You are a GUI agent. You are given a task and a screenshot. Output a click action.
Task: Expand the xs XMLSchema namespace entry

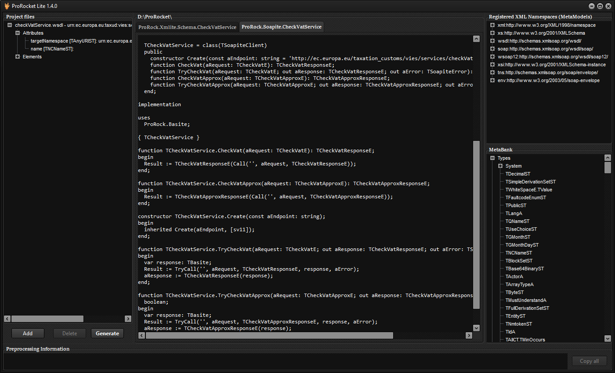(492, 33)
